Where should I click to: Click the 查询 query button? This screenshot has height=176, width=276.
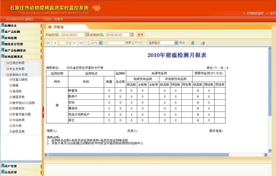(x=140, y=34)
